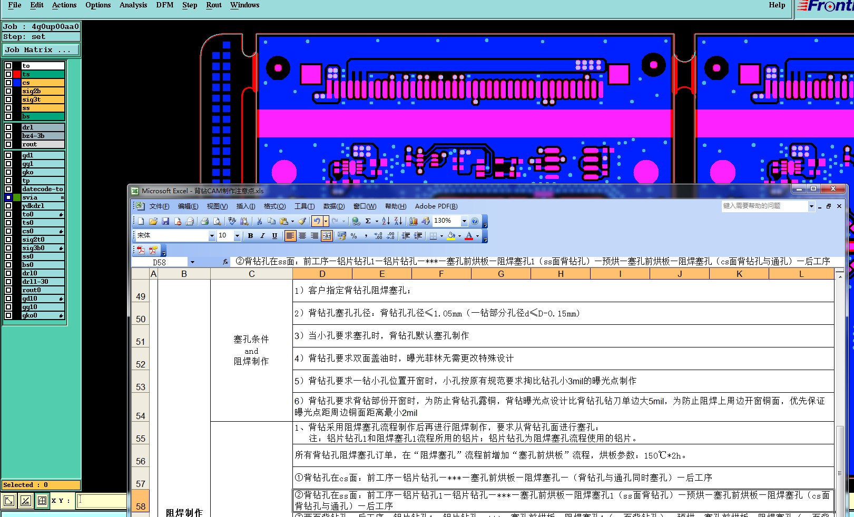Insert a hyperlink with the globe icon

coord(356,221)
